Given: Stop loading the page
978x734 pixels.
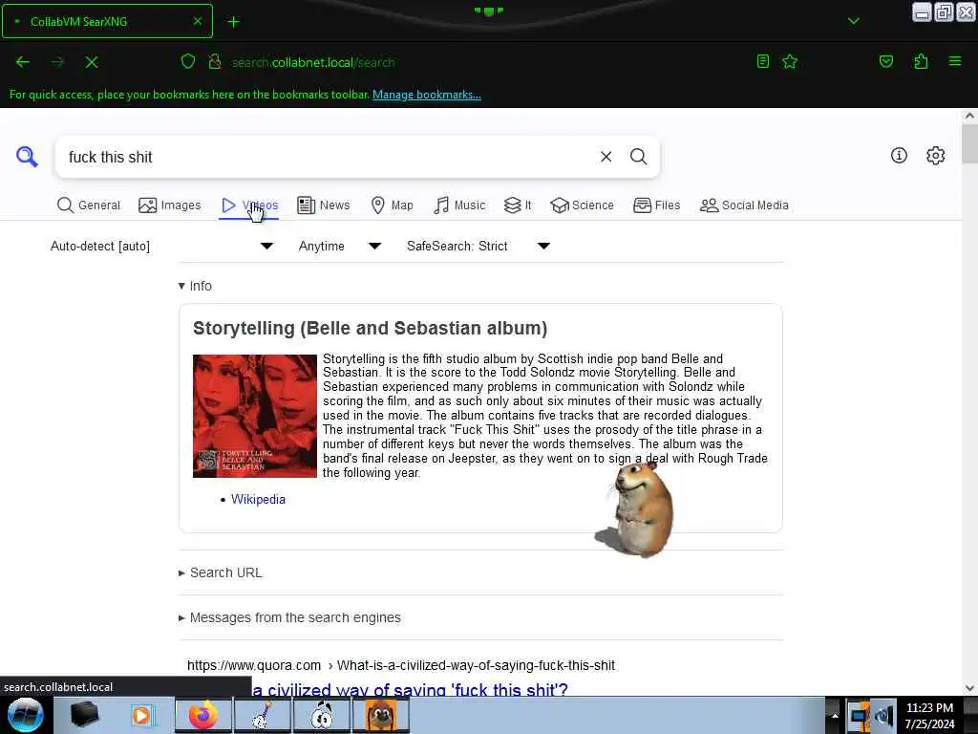Looking at the screenshot, I should [x=92, y=62].
